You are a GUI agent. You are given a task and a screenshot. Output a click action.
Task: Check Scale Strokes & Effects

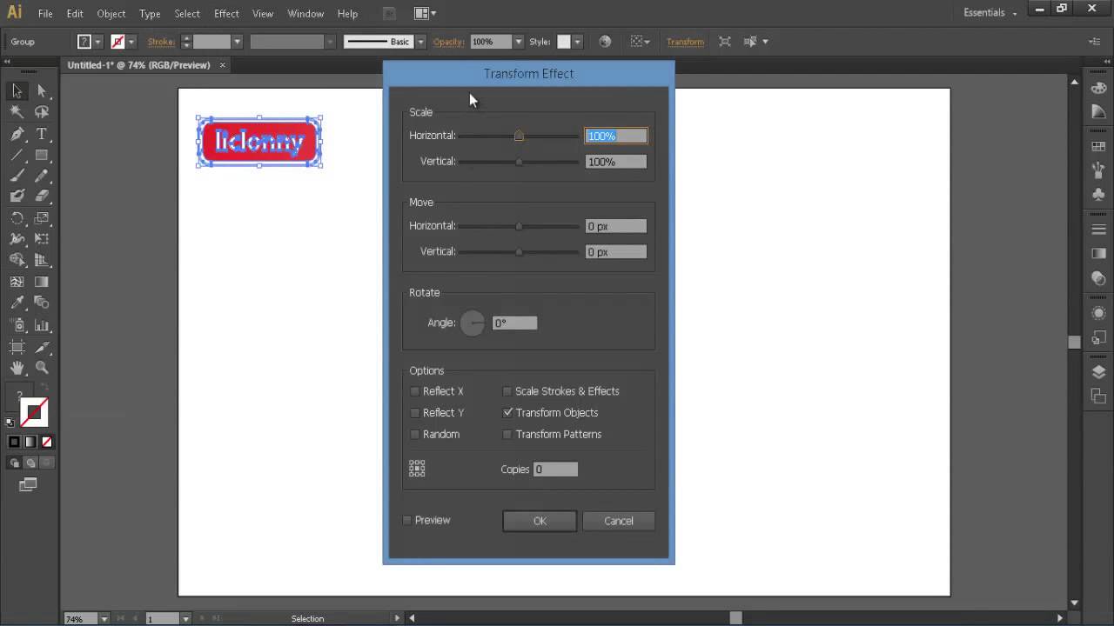click(507, 391)
